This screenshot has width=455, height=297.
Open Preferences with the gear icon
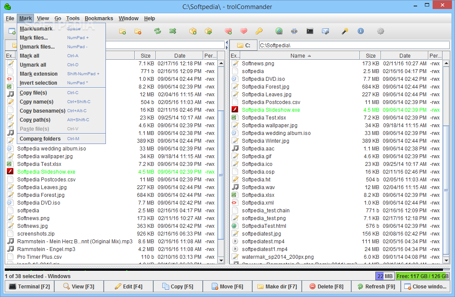click(381, 31)
